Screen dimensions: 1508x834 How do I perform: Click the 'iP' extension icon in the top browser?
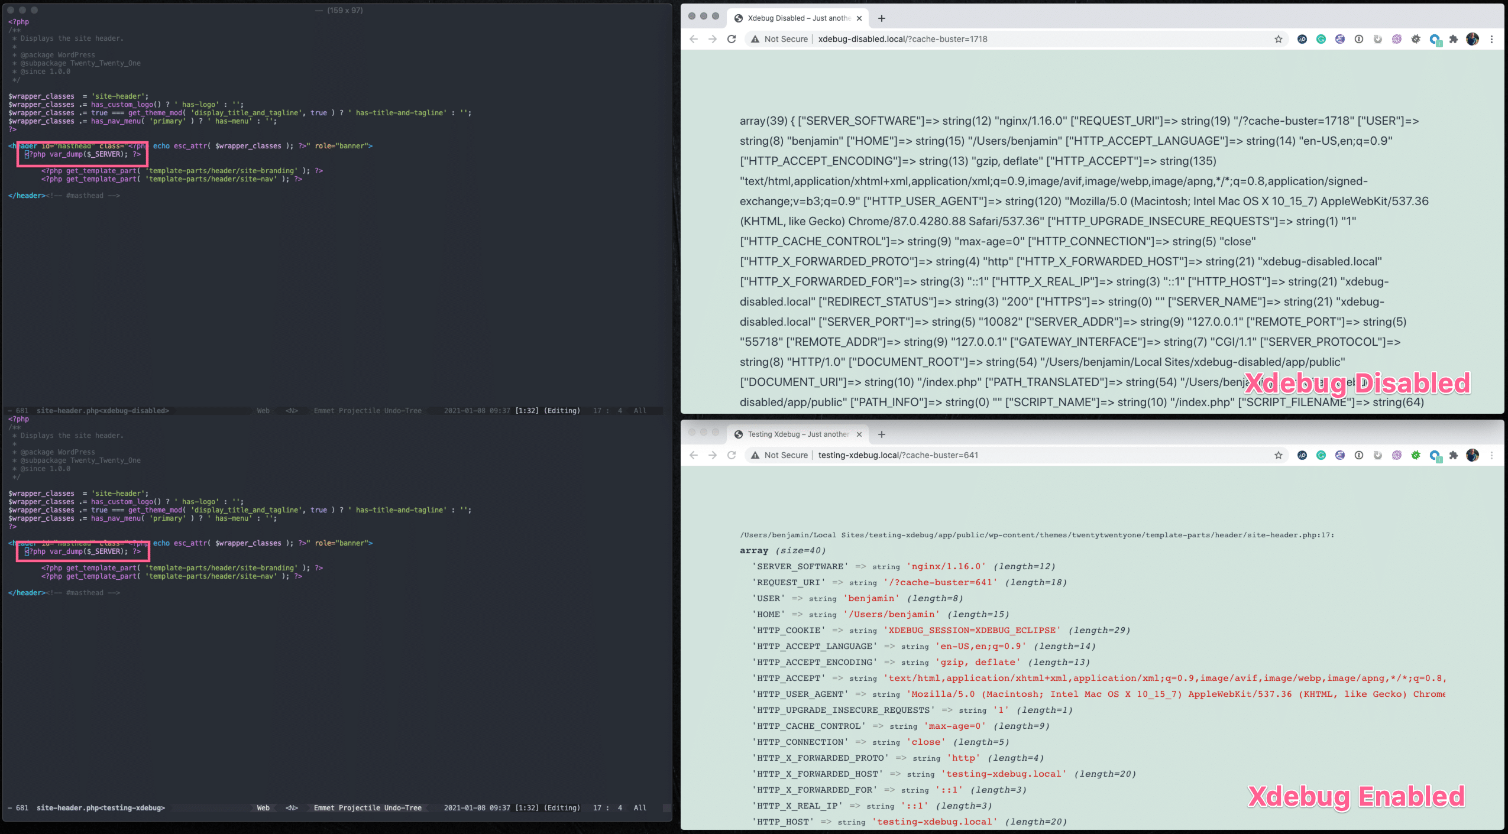pyautogui.click(x=1302, y=39)
